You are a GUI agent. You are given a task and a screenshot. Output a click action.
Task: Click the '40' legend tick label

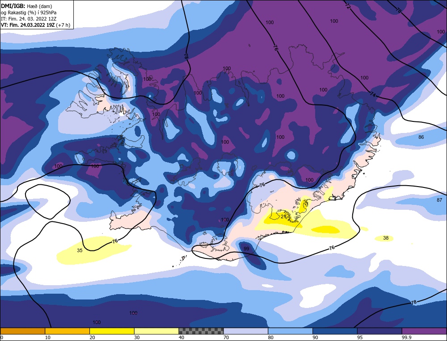[x=181, y=337]
